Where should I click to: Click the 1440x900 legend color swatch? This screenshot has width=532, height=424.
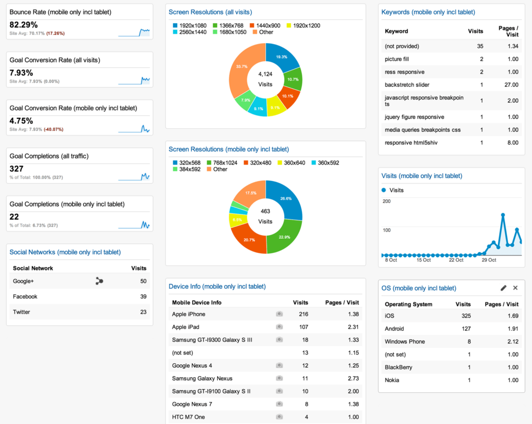tap(252, 25)
